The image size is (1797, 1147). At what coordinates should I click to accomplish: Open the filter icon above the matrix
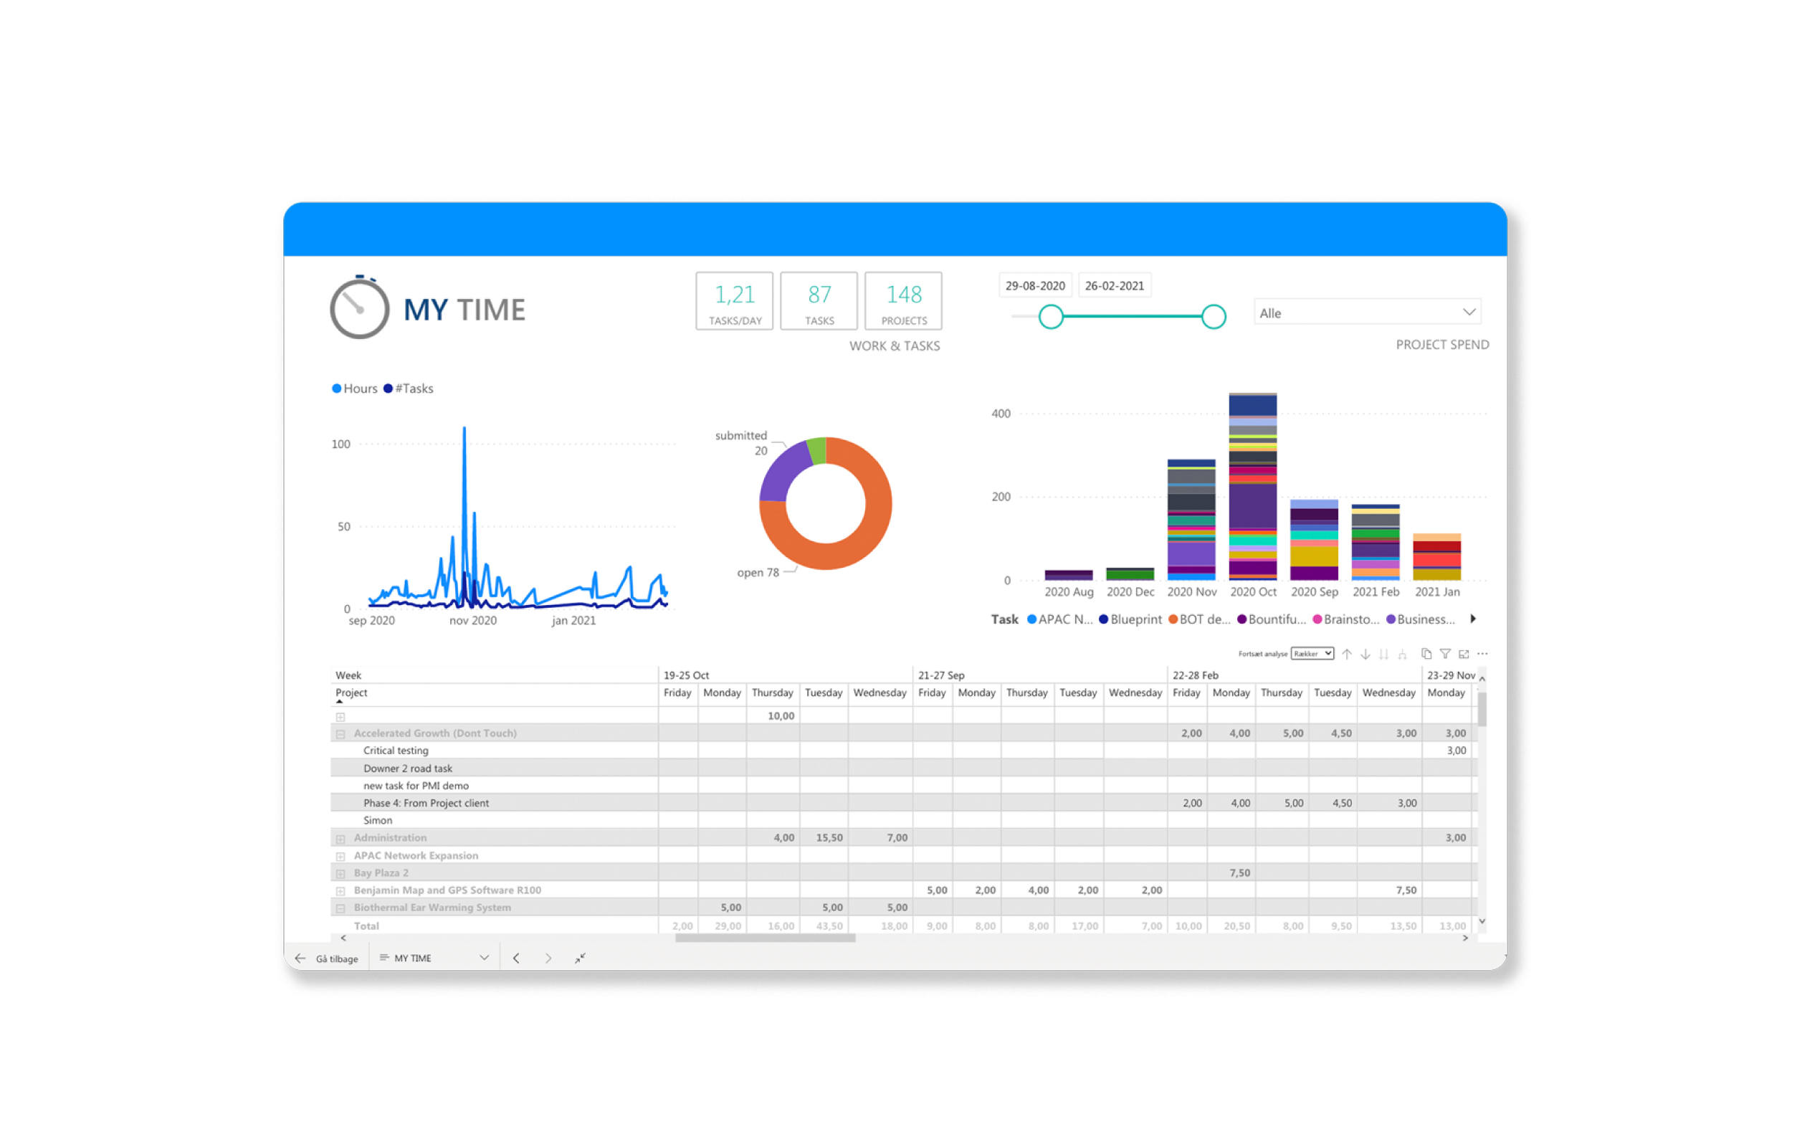pyautogui.click(x=1445, y=654)
